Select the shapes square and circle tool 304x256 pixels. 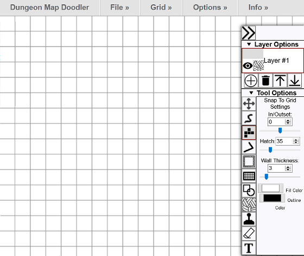point(249,190)
